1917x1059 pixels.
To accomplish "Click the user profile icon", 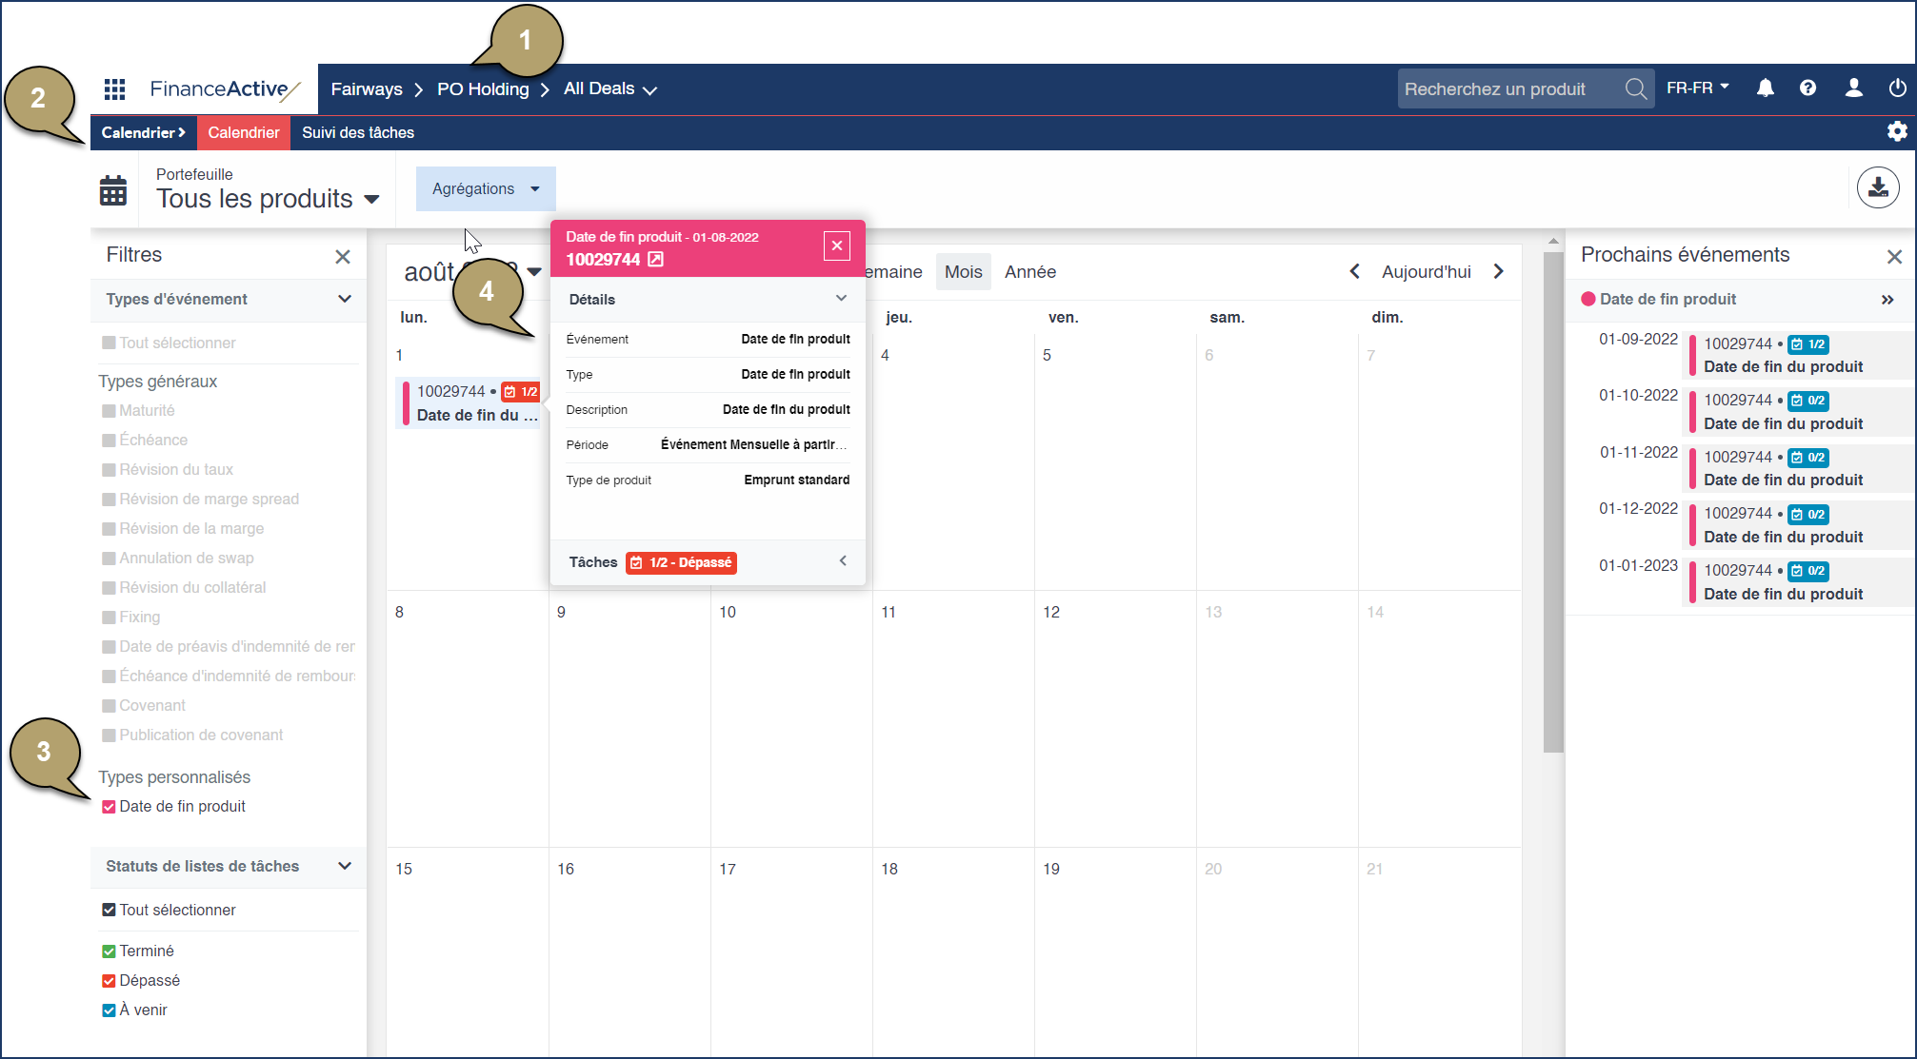I will [1853, 88].
